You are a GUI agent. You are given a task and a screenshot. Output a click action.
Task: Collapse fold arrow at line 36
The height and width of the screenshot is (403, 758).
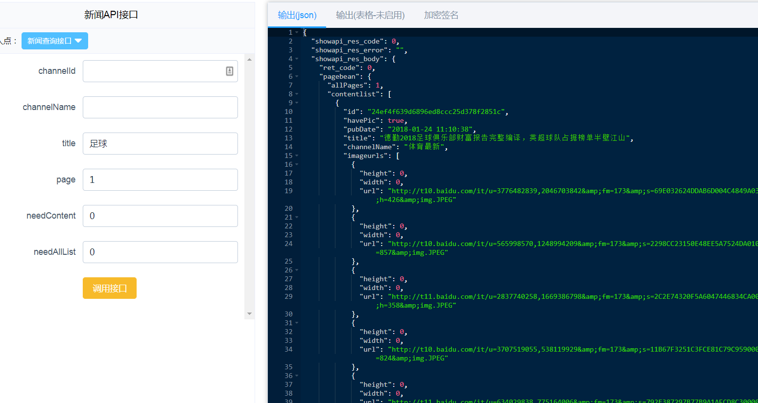(297, 376)
